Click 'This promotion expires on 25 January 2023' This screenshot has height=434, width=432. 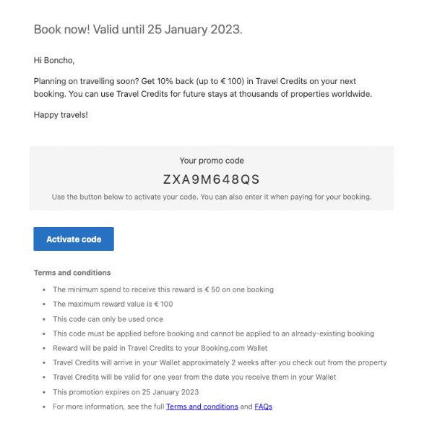point(126,392)
